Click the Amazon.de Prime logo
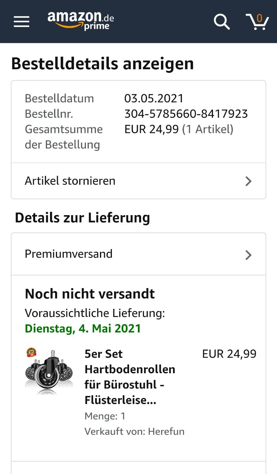Screen dimensions: 277x474 click(x=81, y=21)
